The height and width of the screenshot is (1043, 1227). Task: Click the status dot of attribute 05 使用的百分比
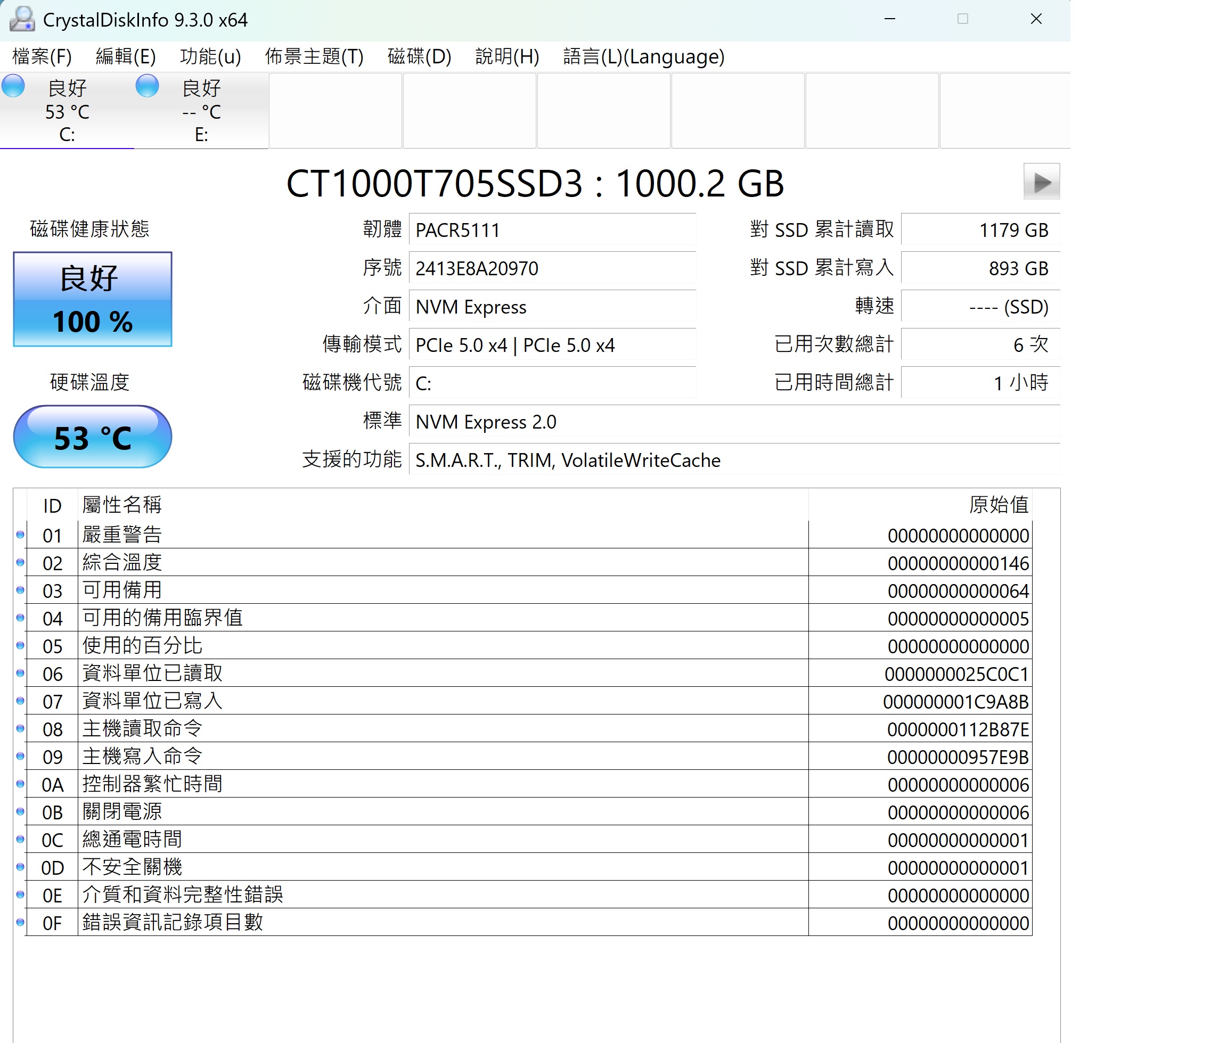click(20, 646)
